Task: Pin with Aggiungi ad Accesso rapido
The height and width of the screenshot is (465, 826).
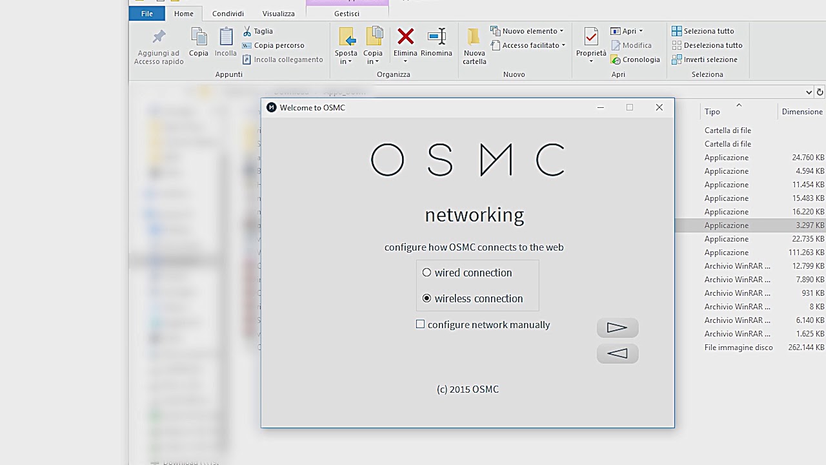Action: point(159,46)
